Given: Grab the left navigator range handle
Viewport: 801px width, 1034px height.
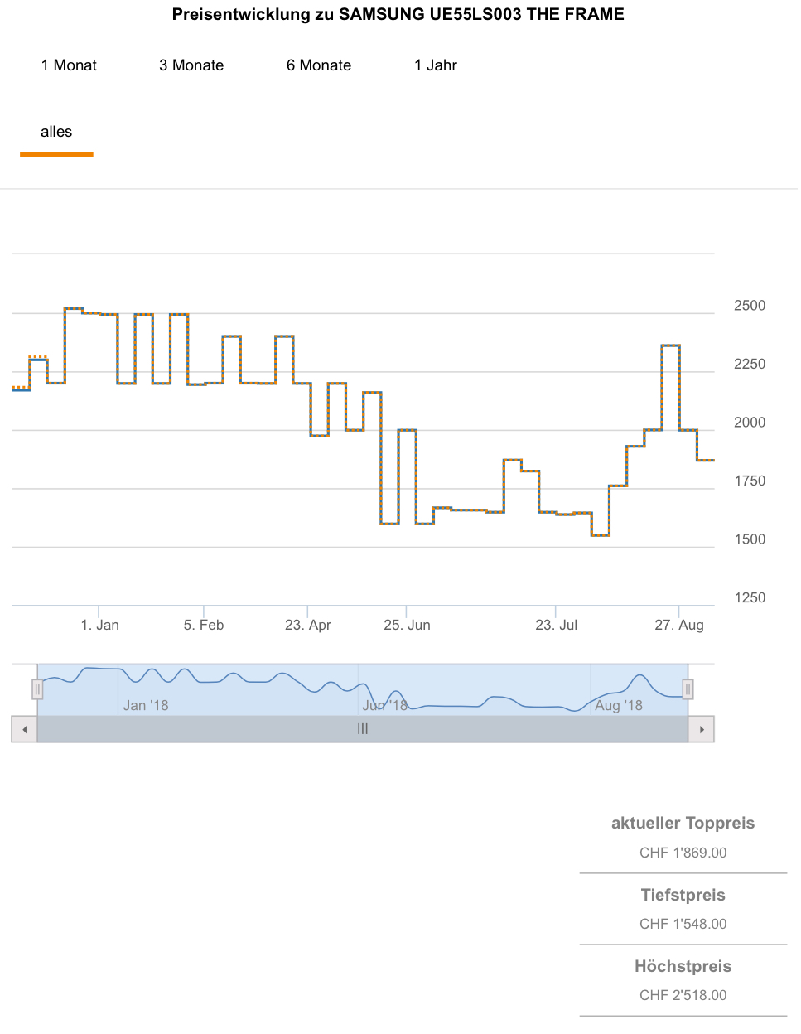Looking at the screenshot, I should [x=37, y=689].
